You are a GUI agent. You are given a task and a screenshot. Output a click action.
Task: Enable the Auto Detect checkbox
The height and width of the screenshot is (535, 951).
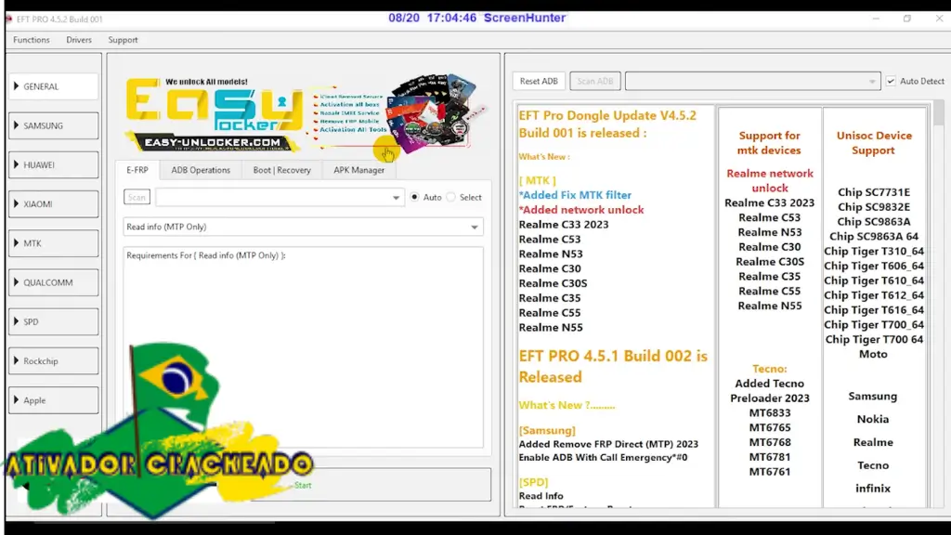point(891,82)
